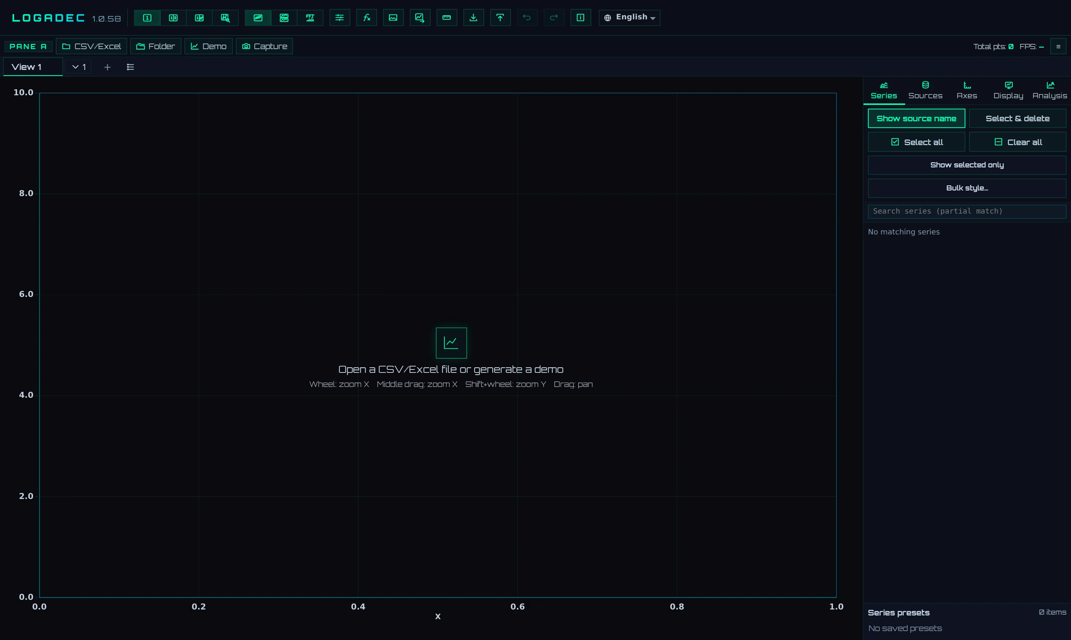Toggle Show selected only
Image resolution: width=1071 pixels, height=640 pixels.
click(967, 165)
